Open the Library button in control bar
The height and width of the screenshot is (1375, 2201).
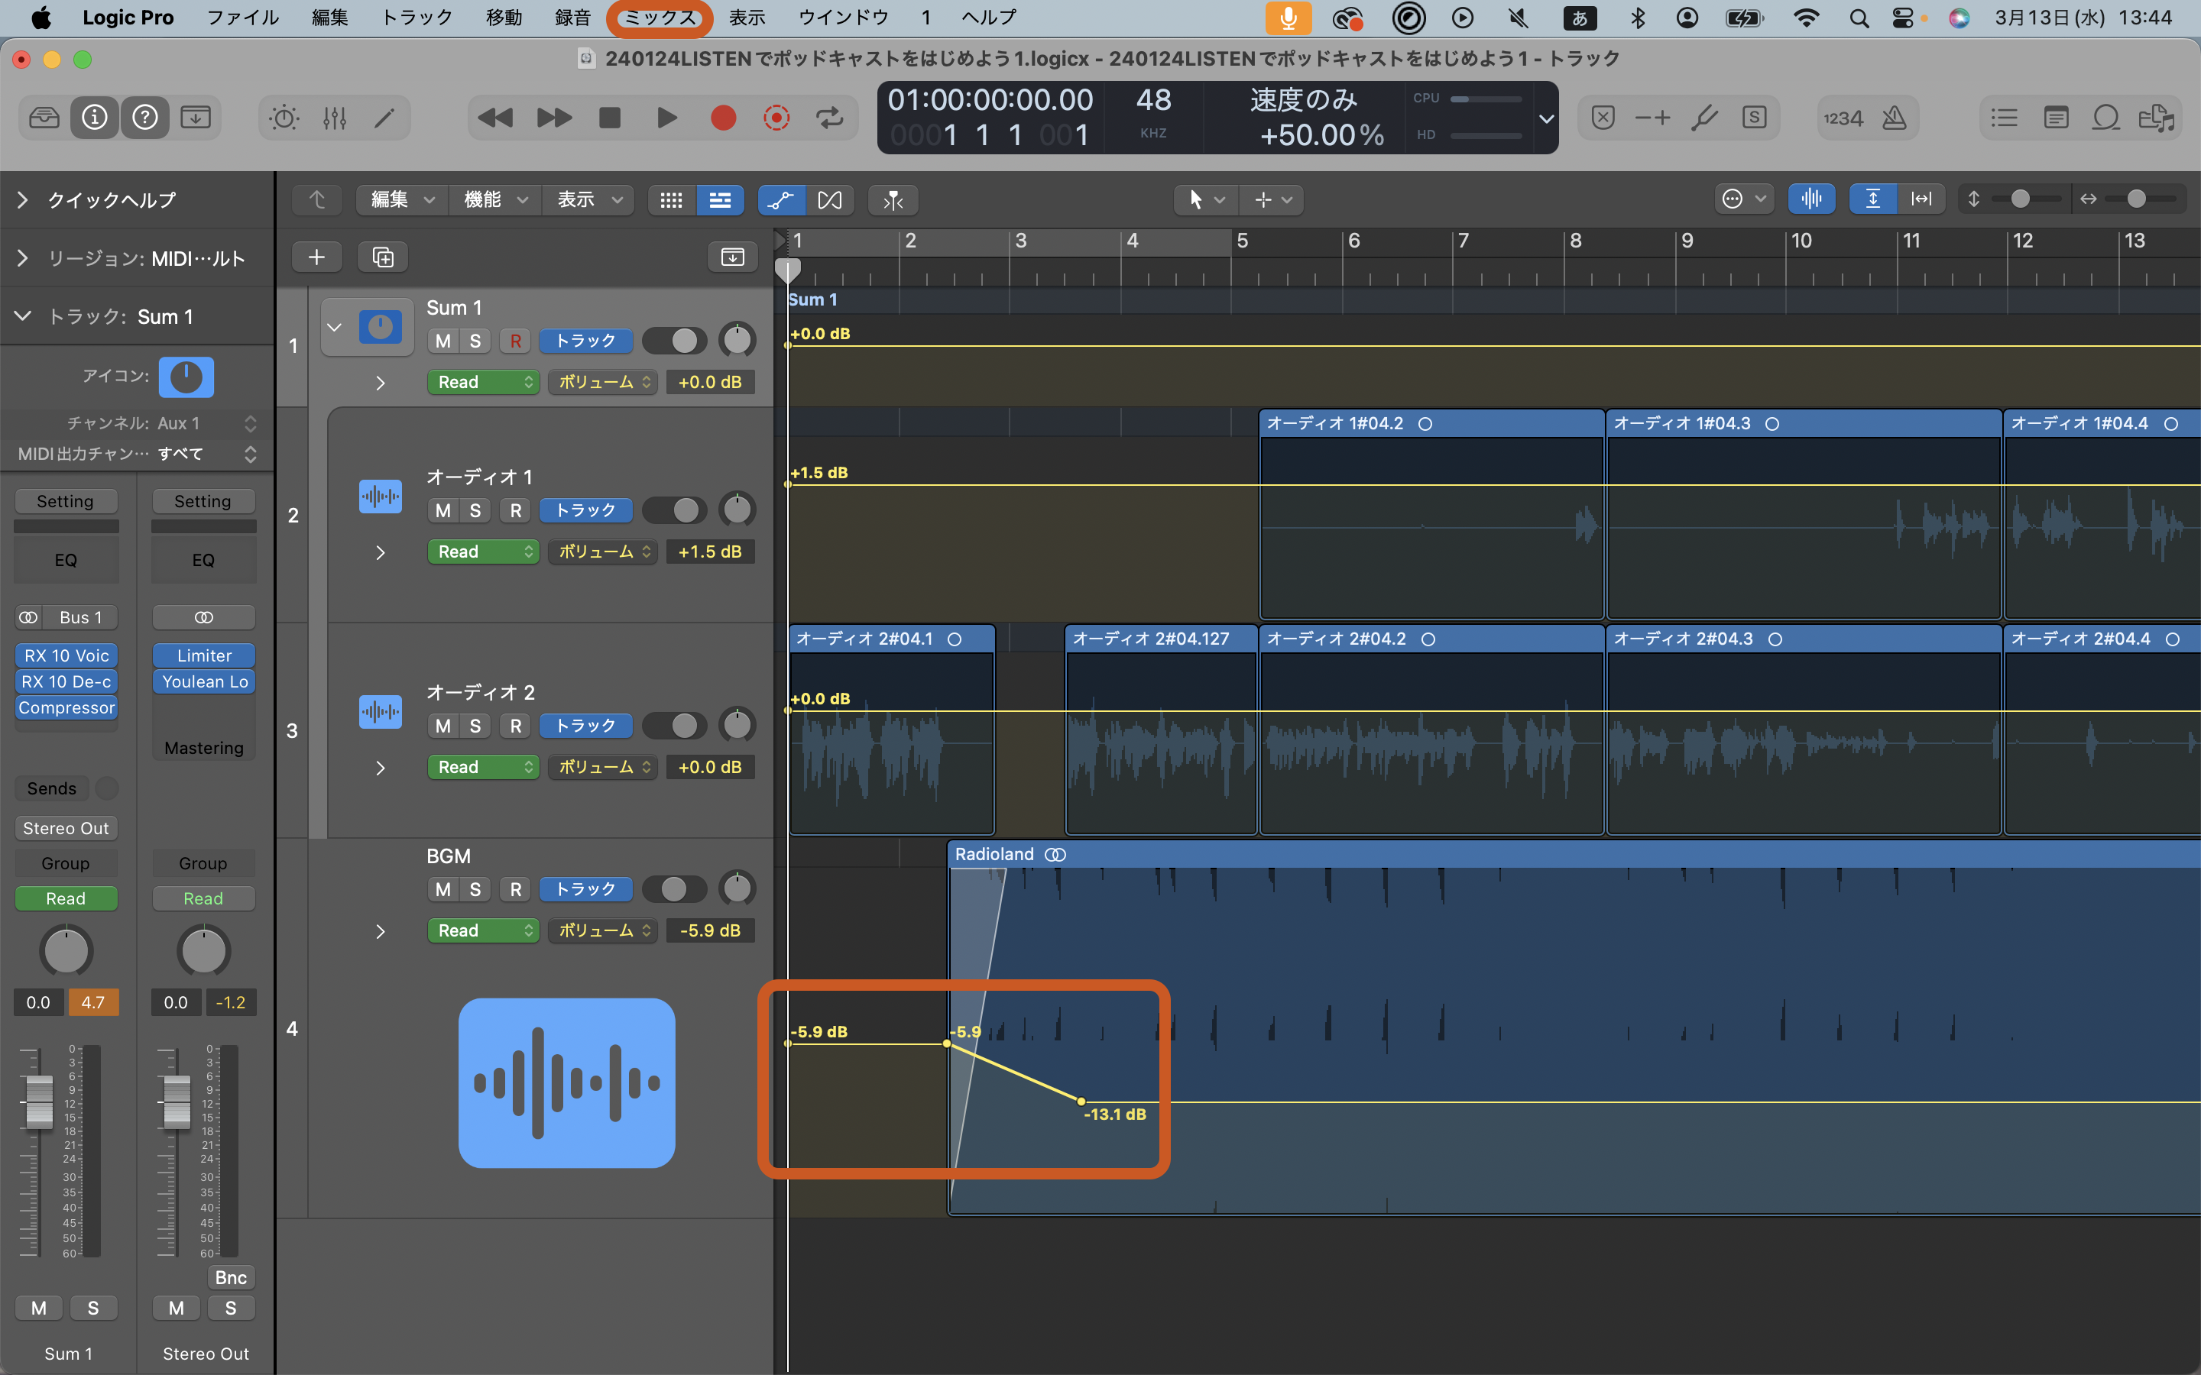[x=44, y=118]
